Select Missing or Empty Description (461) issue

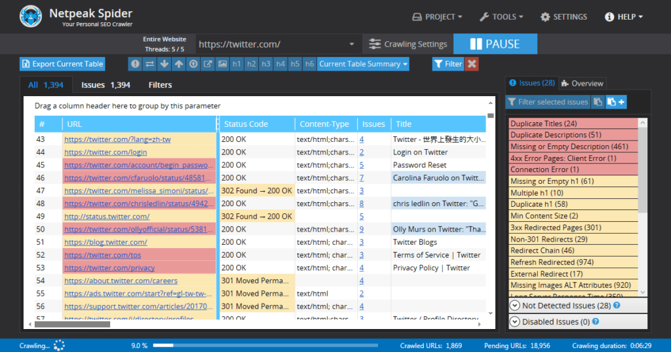point(573,147)
